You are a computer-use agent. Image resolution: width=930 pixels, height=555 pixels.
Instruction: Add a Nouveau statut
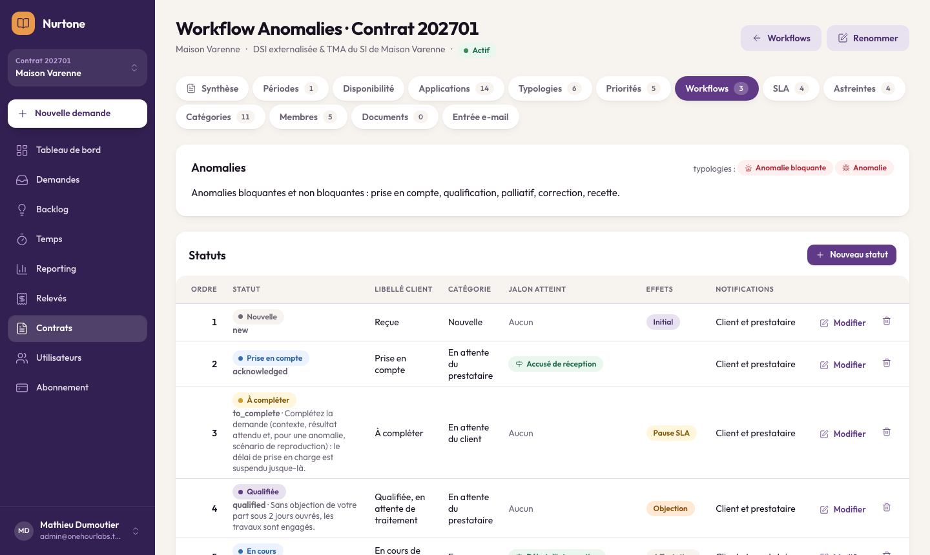pos(852,255)
